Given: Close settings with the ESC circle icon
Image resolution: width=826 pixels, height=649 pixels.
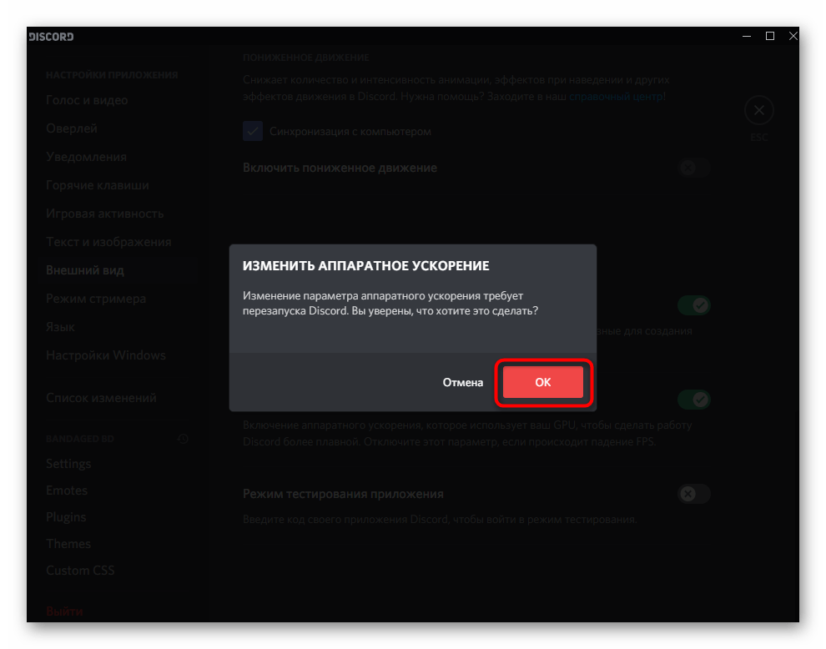Looking at the screenshot, I should (758, 110).
